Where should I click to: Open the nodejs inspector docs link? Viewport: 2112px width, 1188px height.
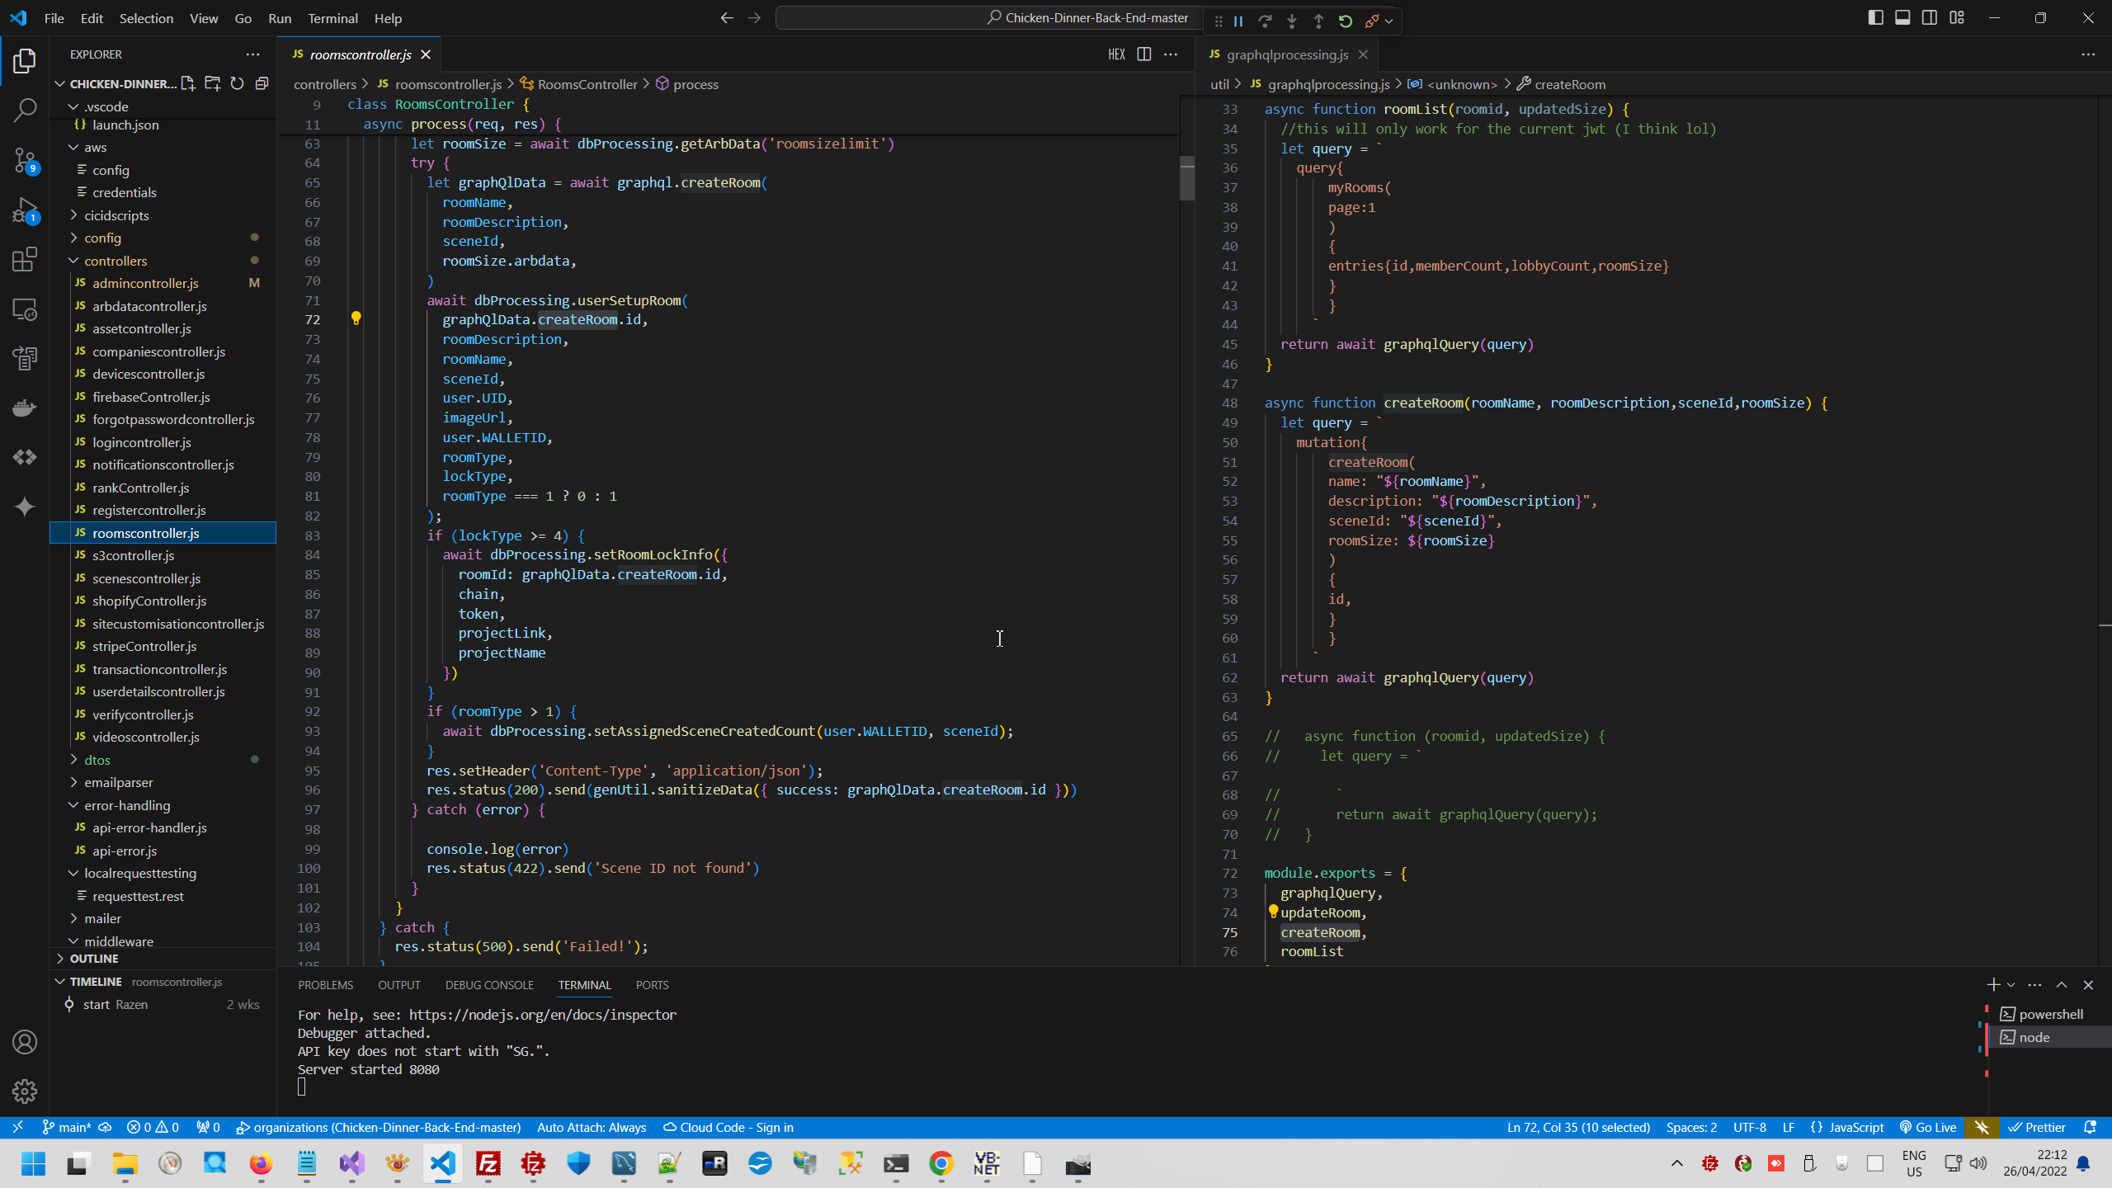point(543,1015)
